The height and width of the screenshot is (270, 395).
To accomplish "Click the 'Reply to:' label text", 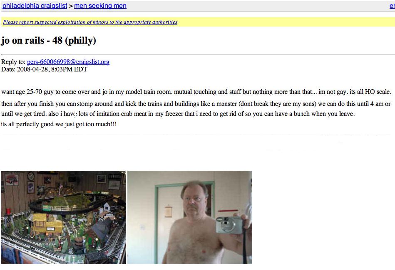I will point(13,62).
